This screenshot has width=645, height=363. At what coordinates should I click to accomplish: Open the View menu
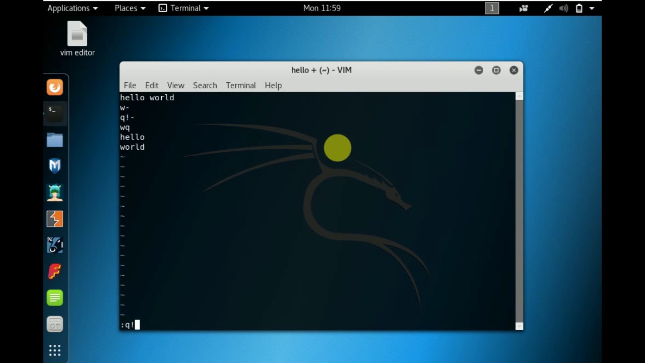pos(176,85)
